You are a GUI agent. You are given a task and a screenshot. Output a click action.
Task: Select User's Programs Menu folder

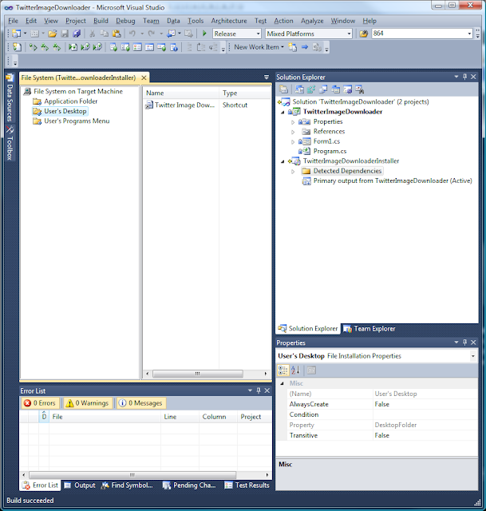click(77, 121)
